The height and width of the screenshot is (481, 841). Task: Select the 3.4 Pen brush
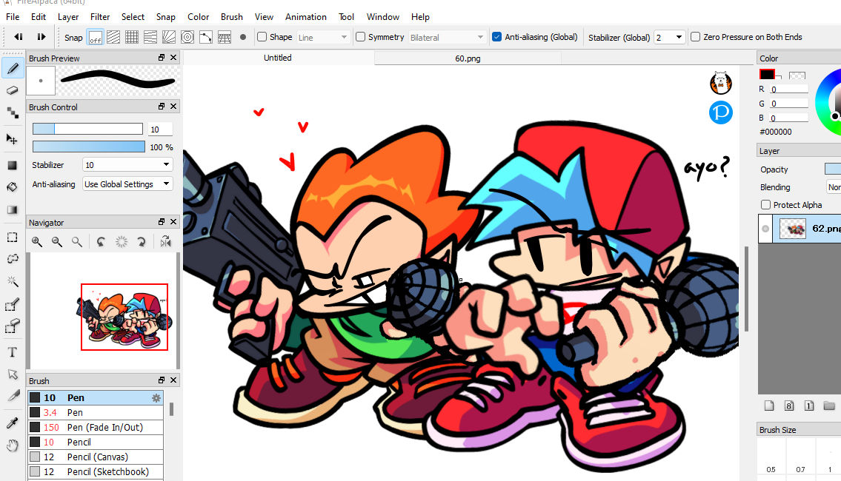[x=96, y=412]
